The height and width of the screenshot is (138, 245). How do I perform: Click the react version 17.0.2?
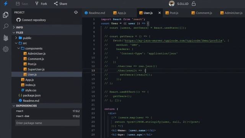click(x=76, y=111)
